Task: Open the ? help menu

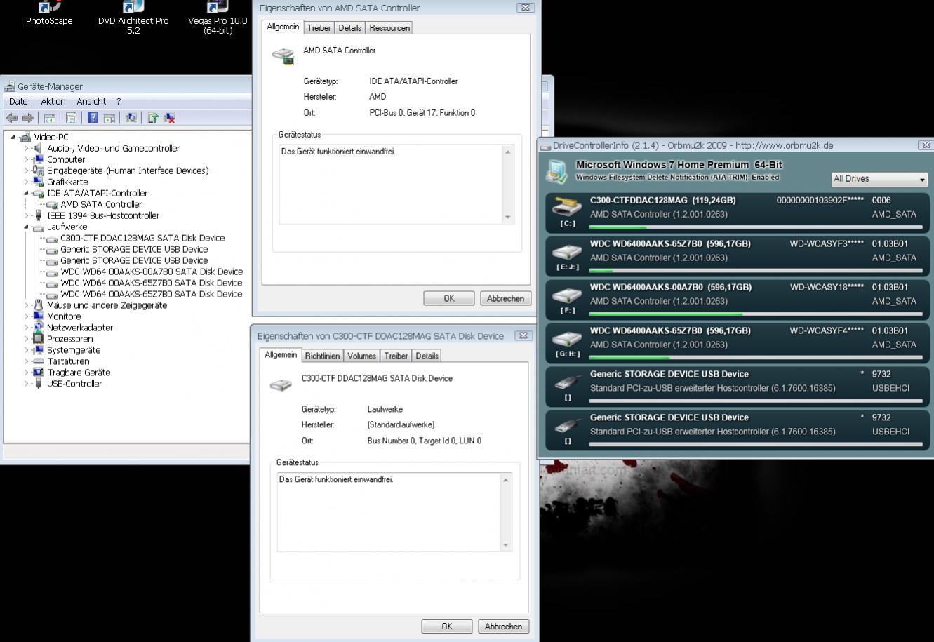Action: 119,101
